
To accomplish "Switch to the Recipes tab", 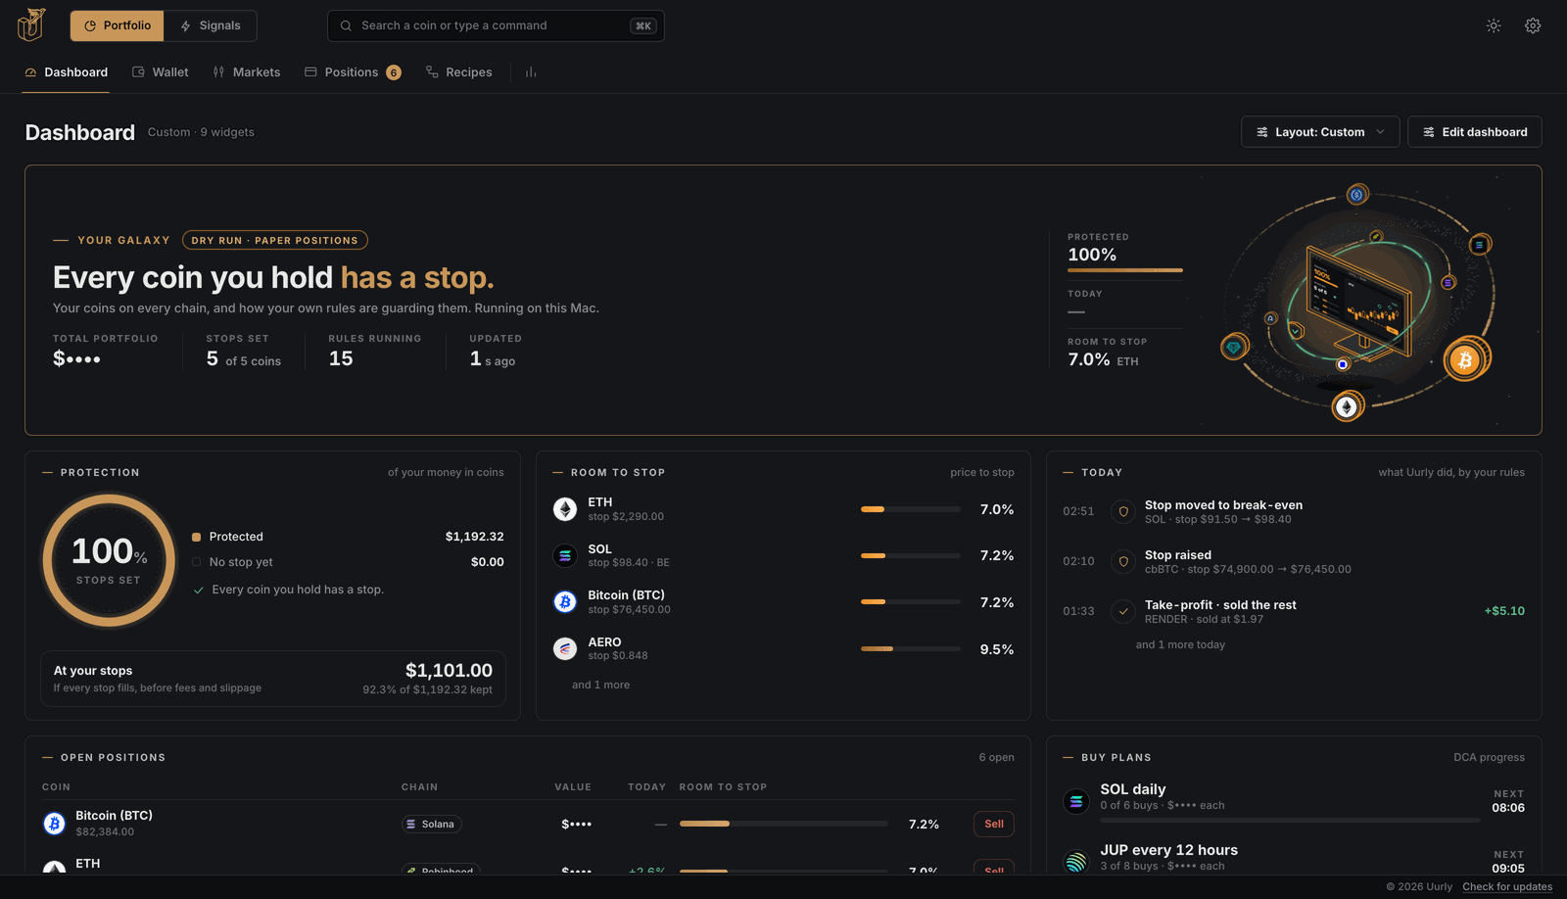I will pos(459,72).
